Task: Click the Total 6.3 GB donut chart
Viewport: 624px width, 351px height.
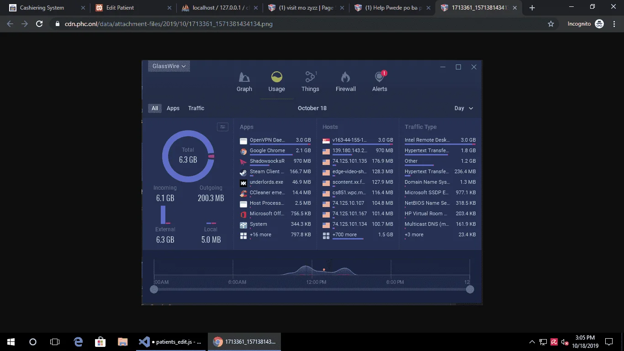Action: point(188,156)
